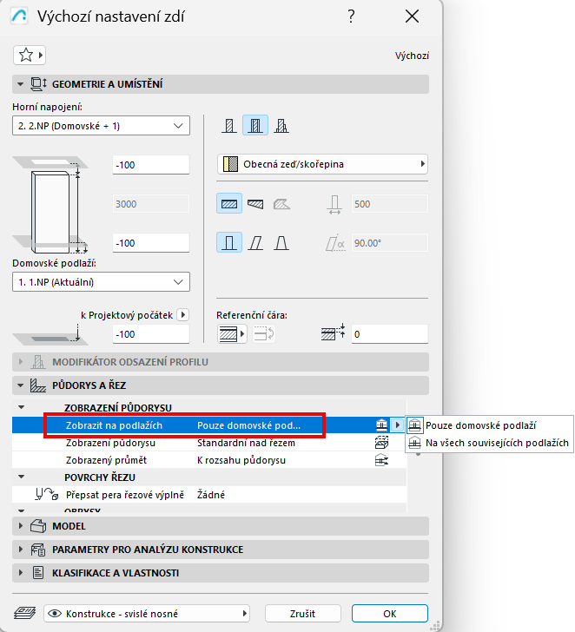Open the Horní napojení dropdown
This screenshot has width=575, height=632.
tap(102, 126)
